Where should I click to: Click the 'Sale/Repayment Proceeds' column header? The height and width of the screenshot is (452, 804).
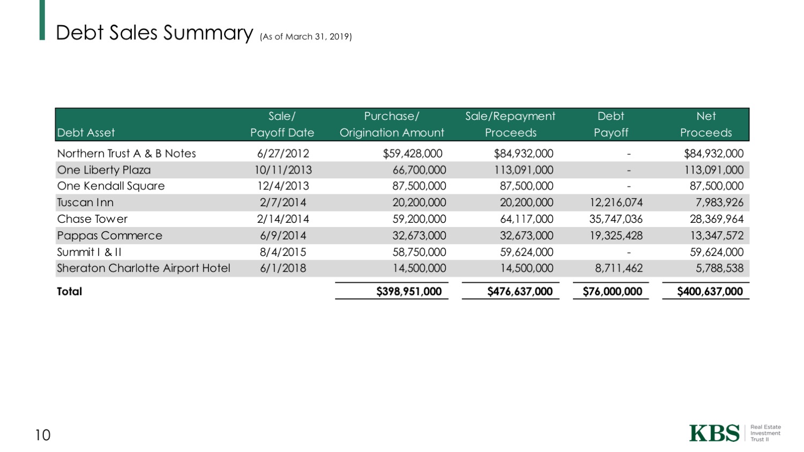(x=510, y=124)
